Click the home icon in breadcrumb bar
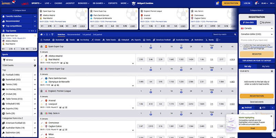 [x=41, y=34]
